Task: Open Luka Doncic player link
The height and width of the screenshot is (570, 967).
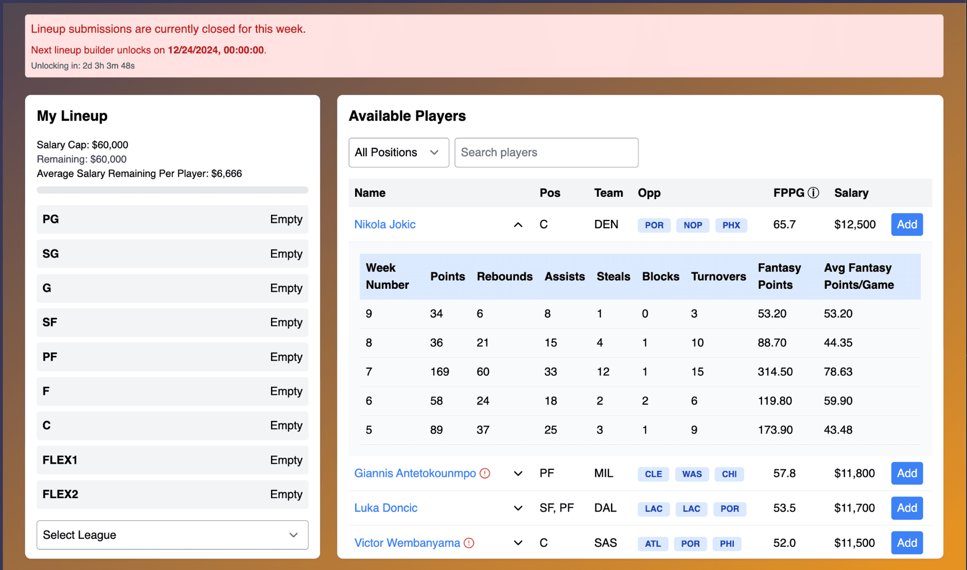Action: point(386,508)
